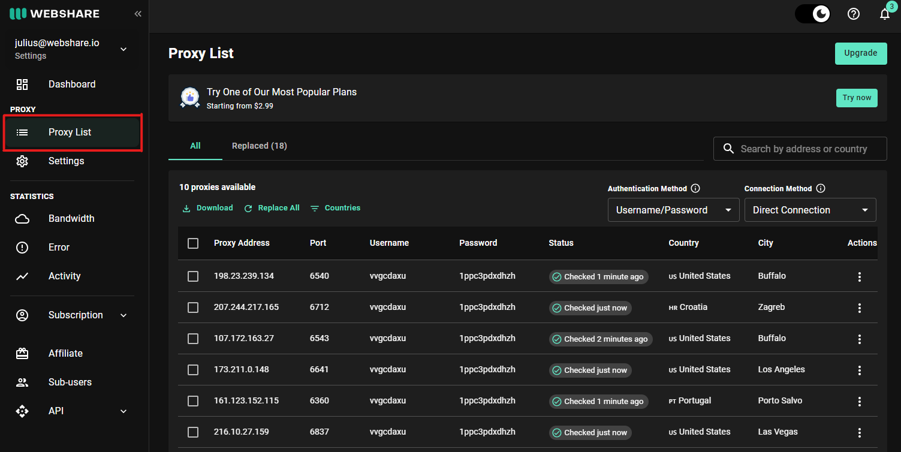Click the API diamond icon
Image resolution: width=901 pixels, height=452 pixels.
[x=22, y=411]
